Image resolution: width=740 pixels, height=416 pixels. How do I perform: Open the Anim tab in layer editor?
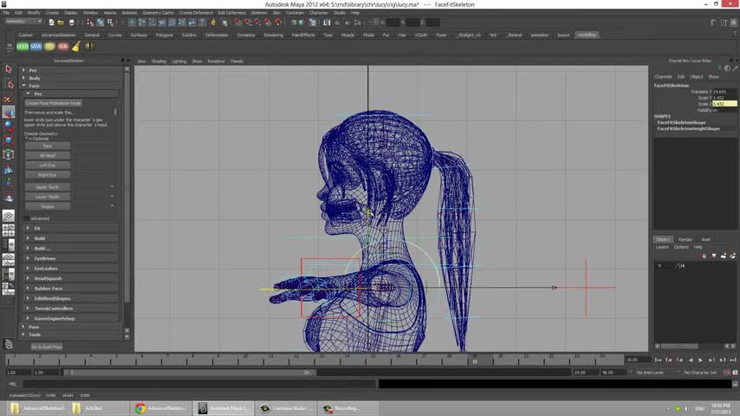pyautogui.click(x=706, y=239)
